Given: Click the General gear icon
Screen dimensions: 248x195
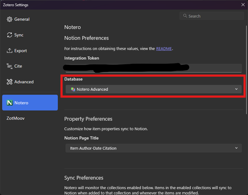Looking at the screenshot, I should [x=10, y=19].
